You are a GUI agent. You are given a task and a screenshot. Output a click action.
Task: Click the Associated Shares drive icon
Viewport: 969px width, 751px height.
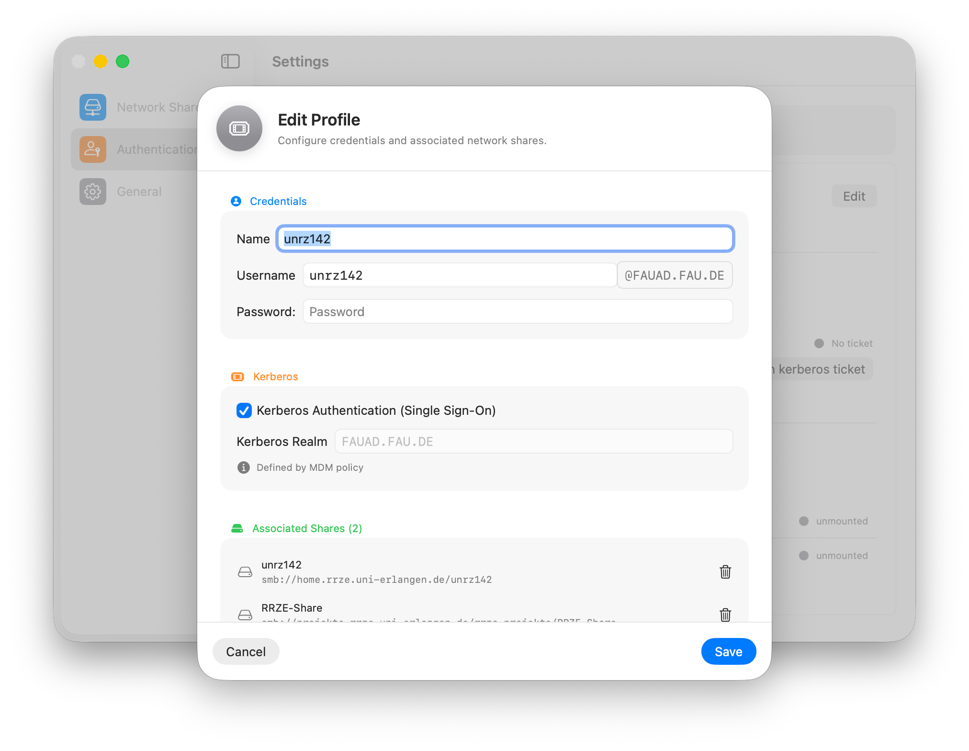[x=238, y=528]
